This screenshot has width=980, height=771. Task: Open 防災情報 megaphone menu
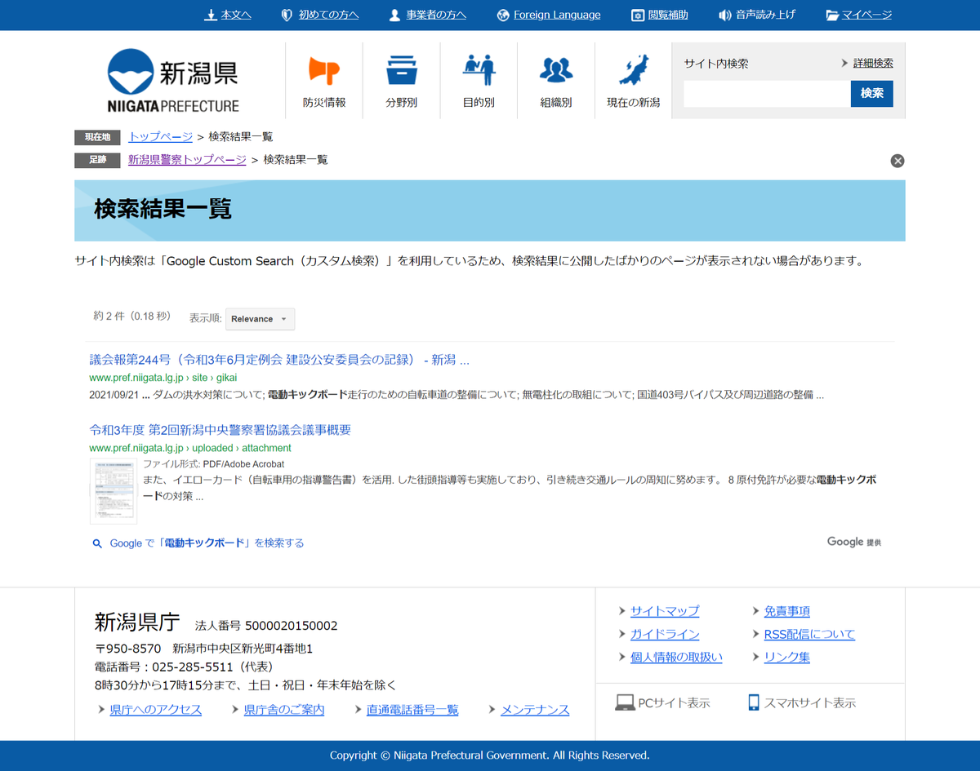pos(324,81)
